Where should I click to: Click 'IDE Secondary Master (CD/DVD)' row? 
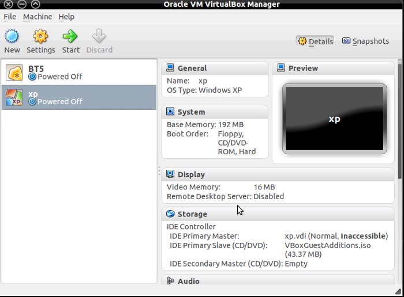[x=238, y=264]
